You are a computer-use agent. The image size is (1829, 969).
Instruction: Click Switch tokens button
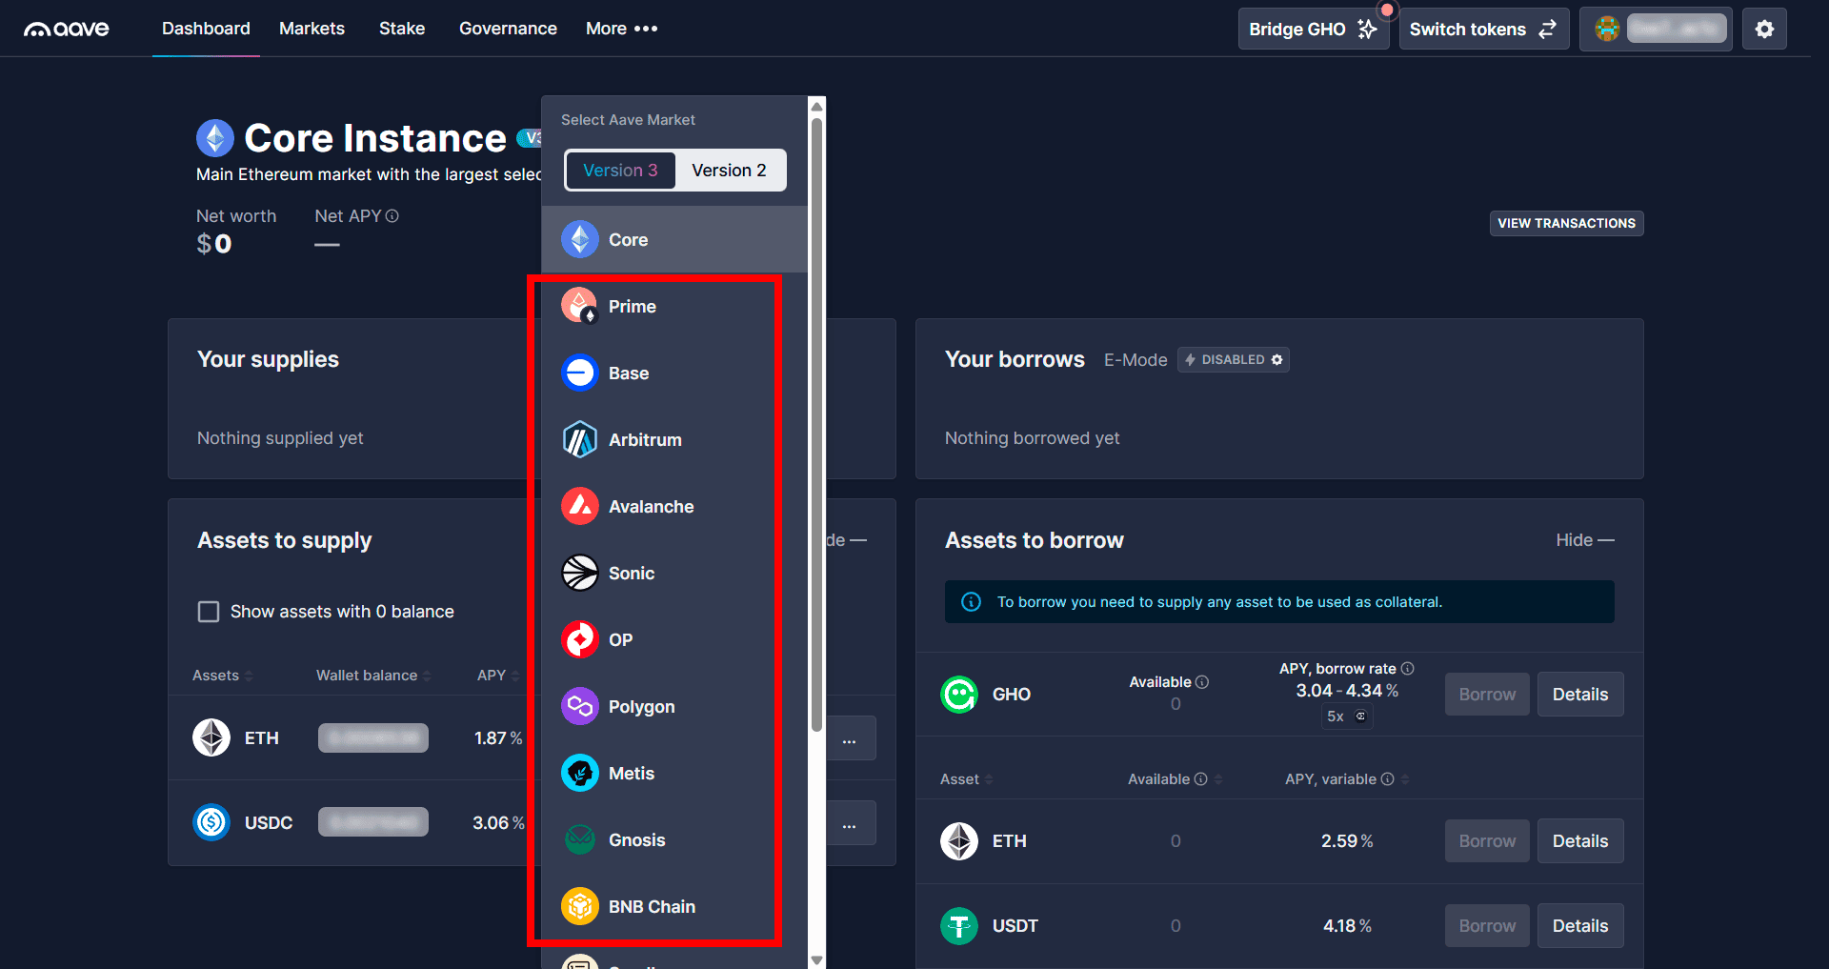tap(1483, 30)
